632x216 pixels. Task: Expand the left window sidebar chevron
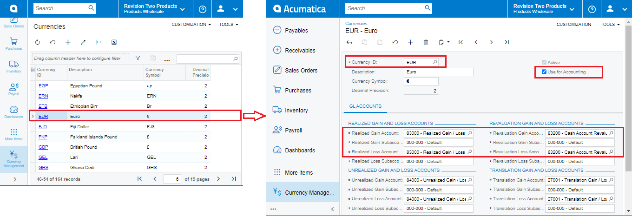click(x=14, y=179)
